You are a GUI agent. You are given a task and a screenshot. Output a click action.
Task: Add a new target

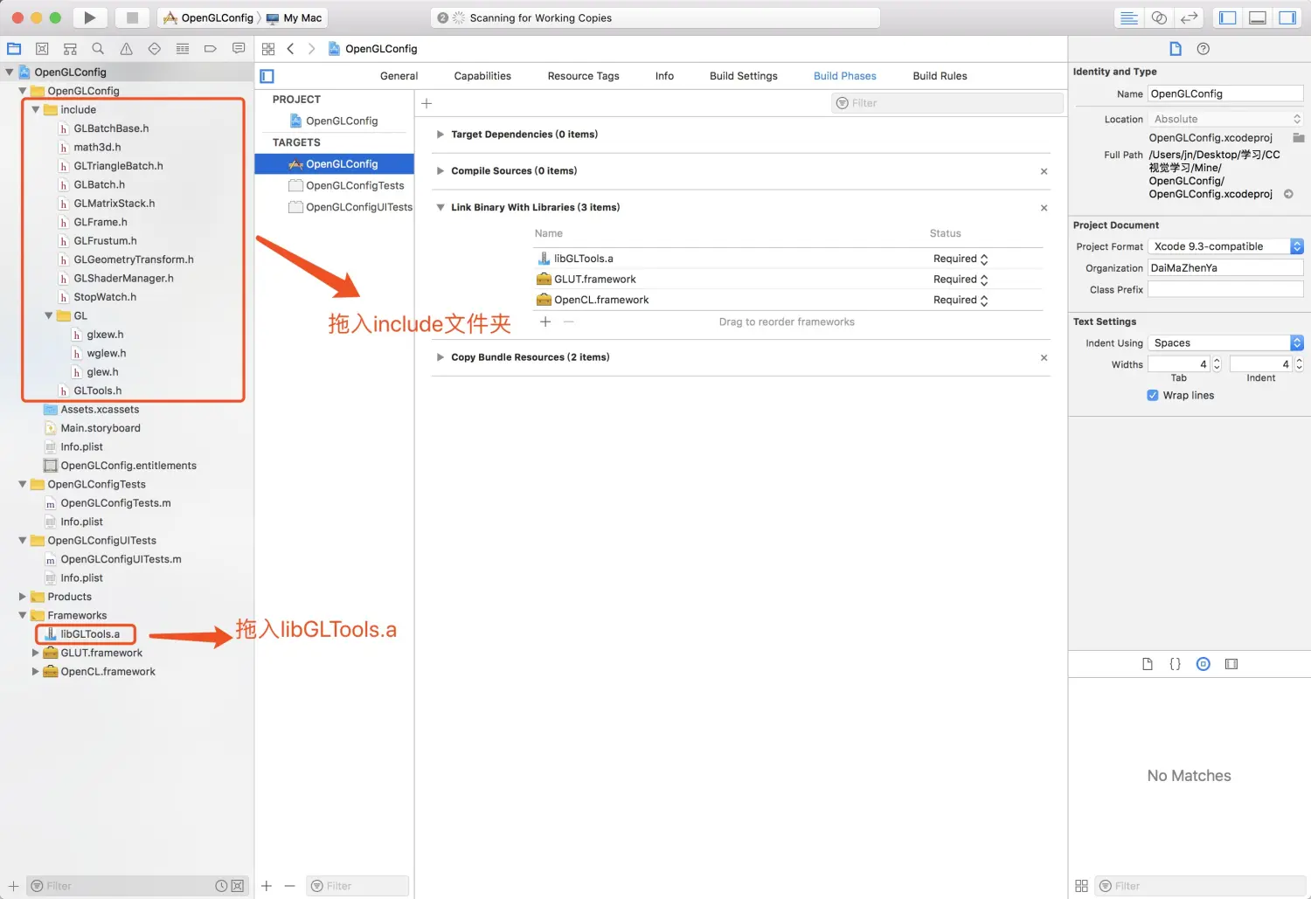267,886
